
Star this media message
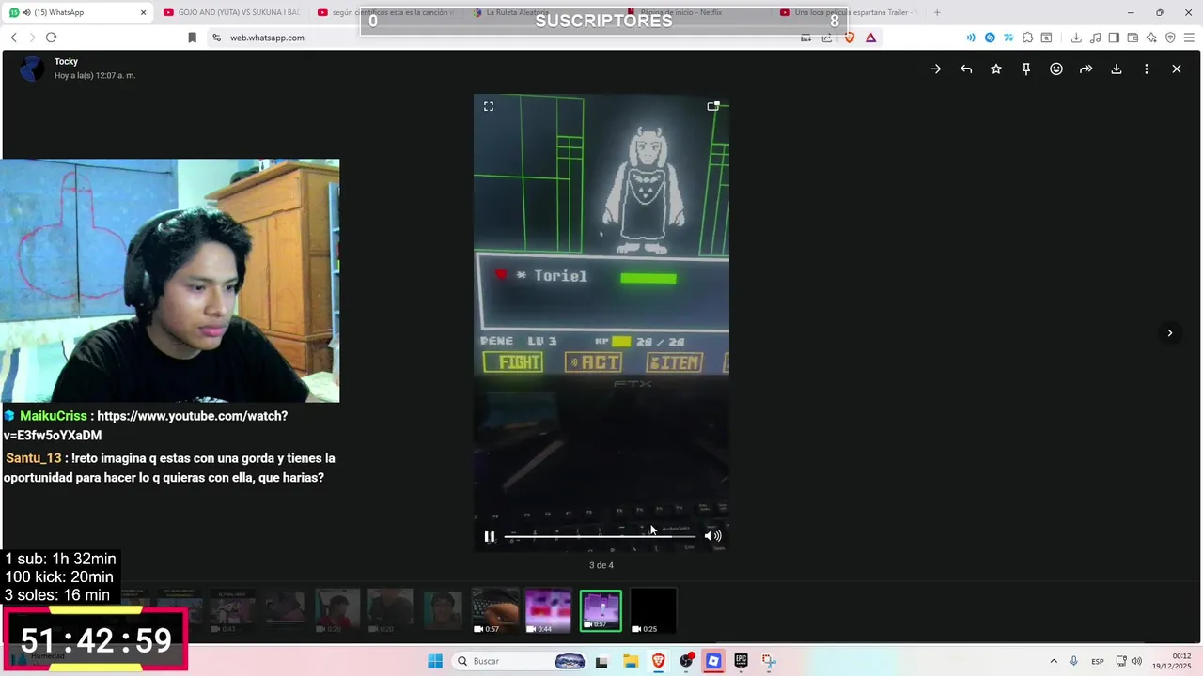pos(996,69)
